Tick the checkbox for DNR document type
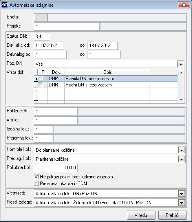This screenshot has height=222, width=192. (x=41, y=85)
